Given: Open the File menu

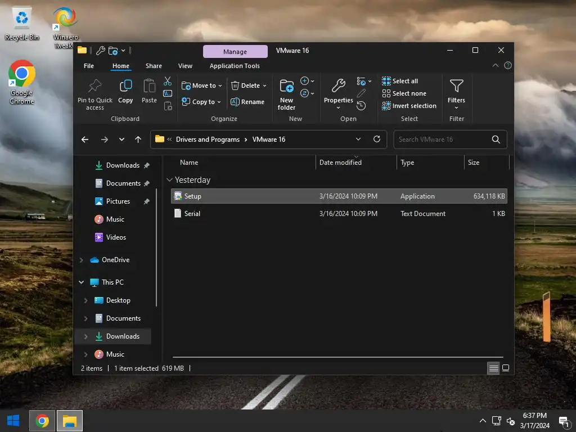Looking at the screenshot, I should tap(89, 66).
